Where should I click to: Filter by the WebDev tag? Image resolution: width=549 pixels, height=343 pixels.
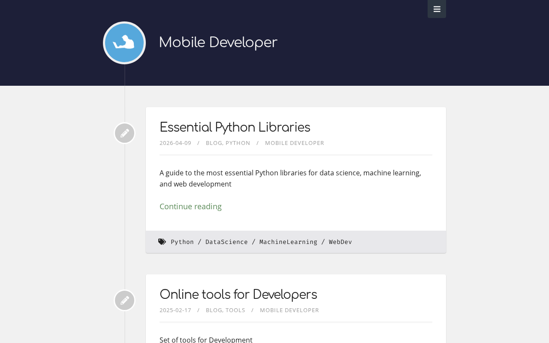[340, 242]
